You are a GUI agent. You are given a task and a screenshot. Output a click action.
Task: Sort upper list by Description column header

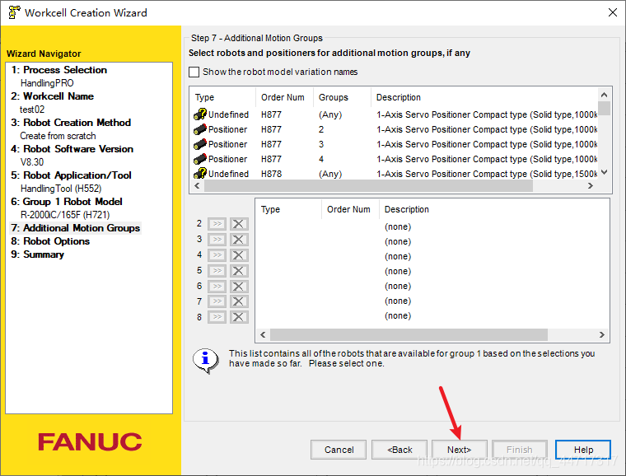tap(484, 97)
